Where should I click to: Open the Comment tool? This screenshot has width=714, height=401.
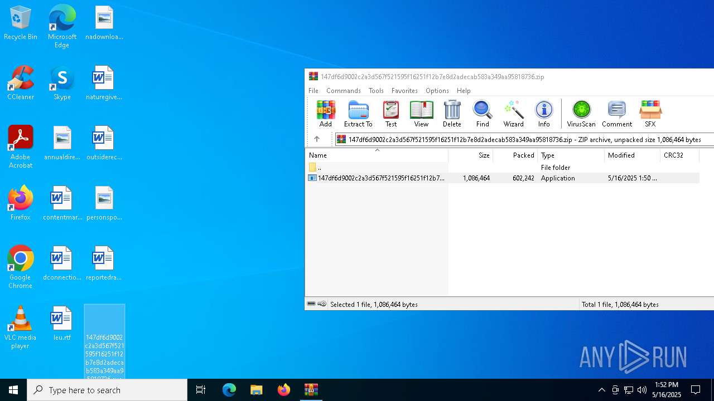617,114
